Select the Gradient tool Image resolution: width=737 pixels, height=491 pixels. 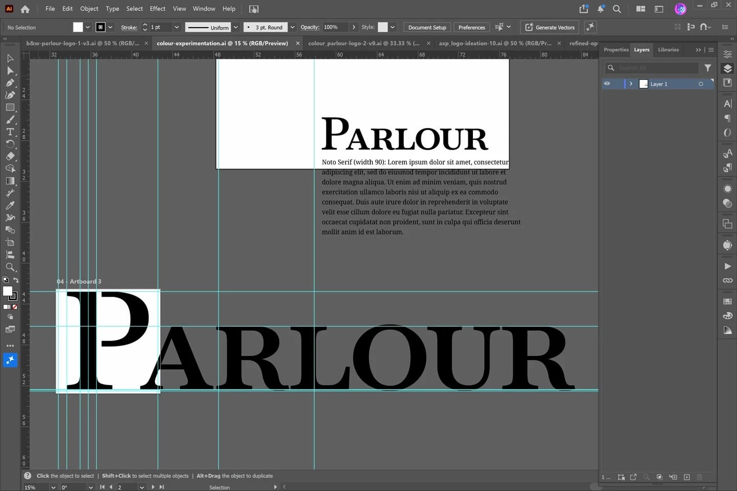click(x=10, y=181)
